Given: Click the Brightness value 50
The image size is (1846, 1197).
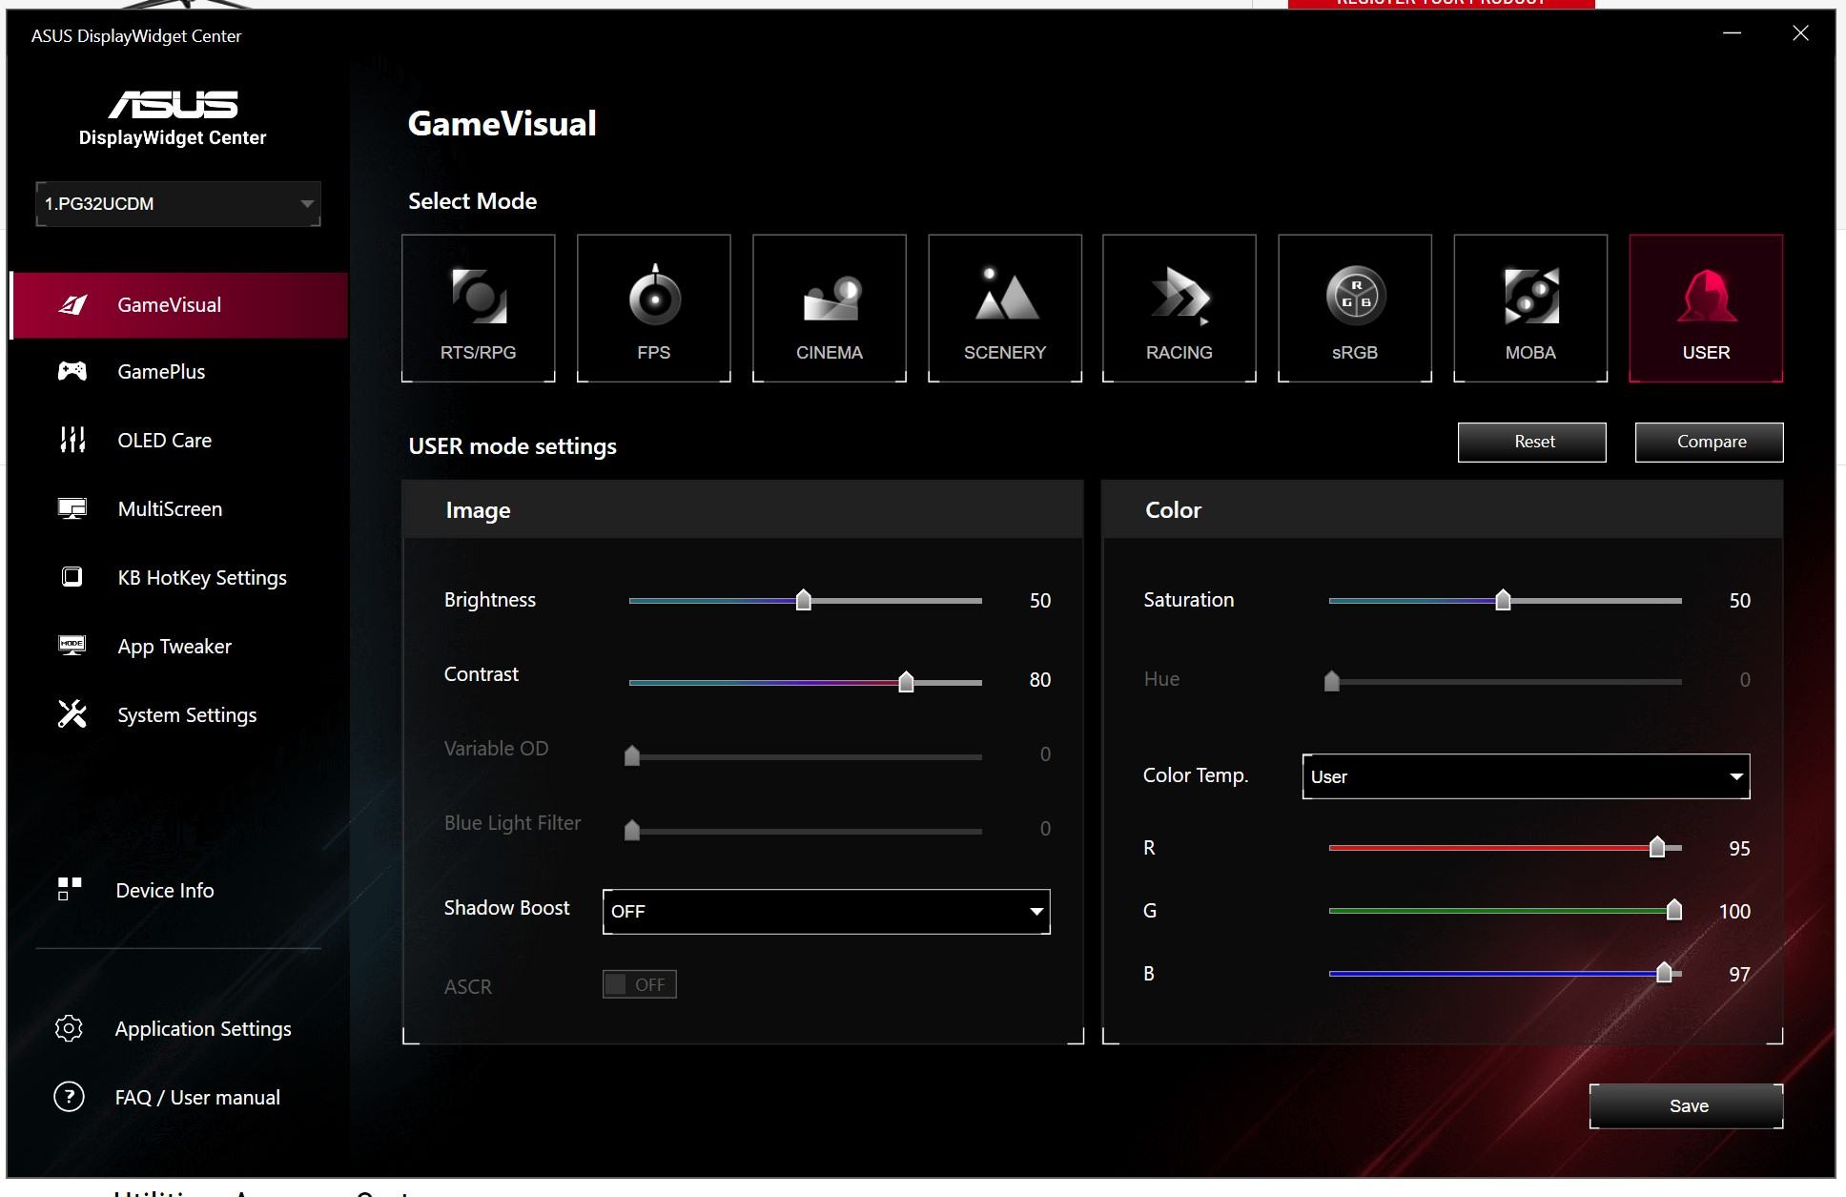Looking at the screenshot, I should coord(1039,601).
